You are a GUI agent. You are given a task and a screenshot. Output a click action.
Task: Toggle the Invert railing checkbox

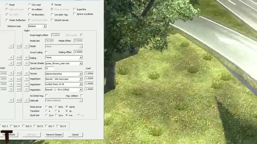[46, 52]
